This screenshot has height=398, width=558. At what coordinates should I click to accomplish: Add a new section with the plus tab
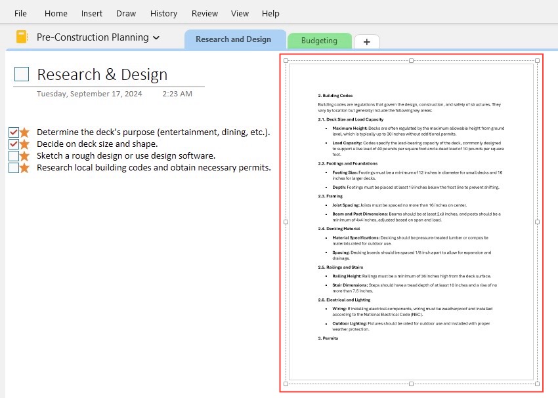[x=367, y=42]
